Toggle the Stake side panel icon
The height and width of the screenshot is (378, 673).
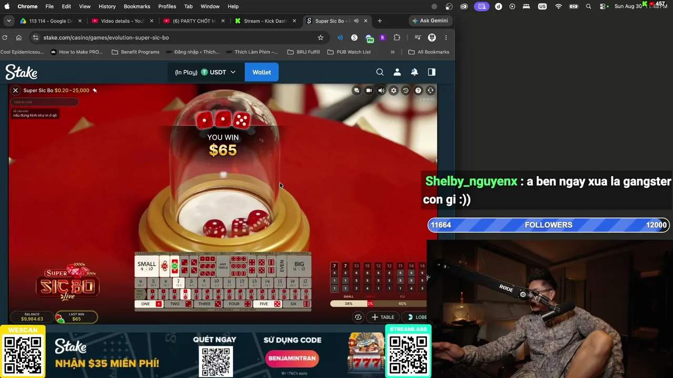(432, 72)
